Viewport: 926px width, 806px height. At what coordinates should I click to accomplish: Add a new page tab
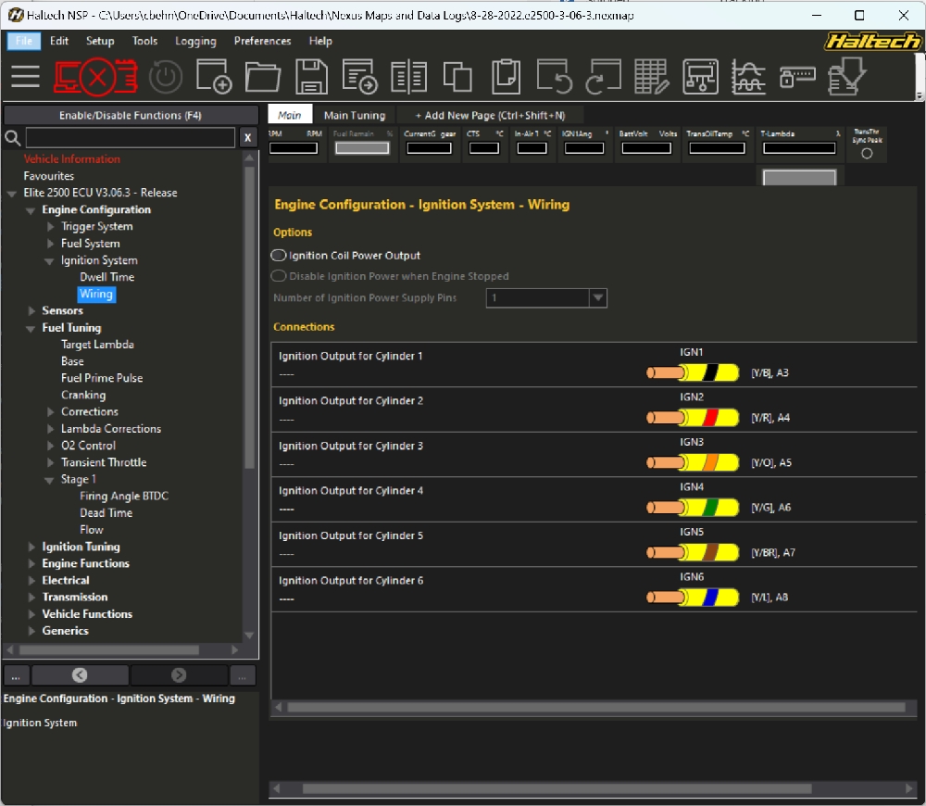coord(489,116)
